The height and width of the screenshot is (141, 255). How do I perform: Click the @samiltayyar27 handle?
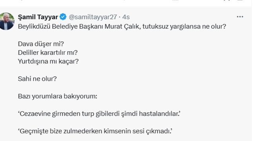[93, 17]
